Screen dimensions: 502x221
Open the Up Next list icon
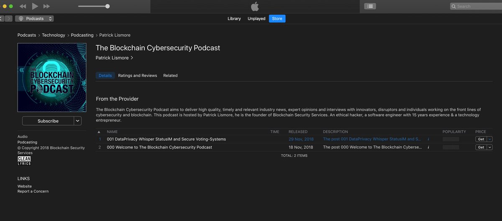pyautogui.click(x=370, y=6)
